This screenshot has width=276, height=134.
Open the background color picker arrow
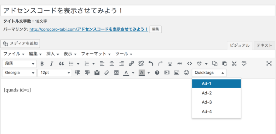149,73
